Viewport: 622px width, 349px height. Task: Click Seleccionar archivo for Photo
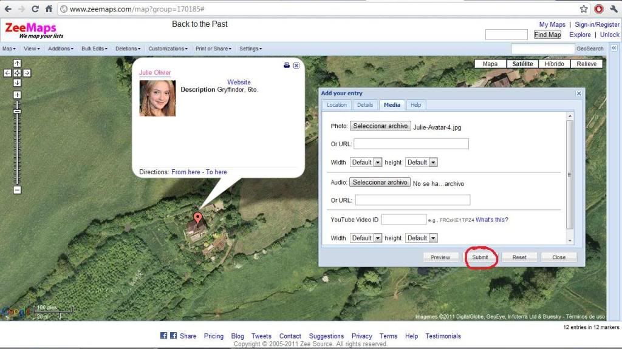coord(380,126)
